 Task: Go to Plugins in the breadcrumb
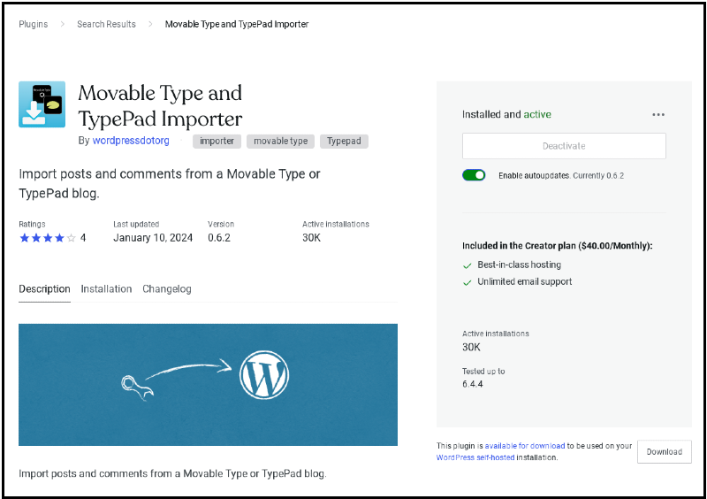pyautogui.click(x=34, y=25)
